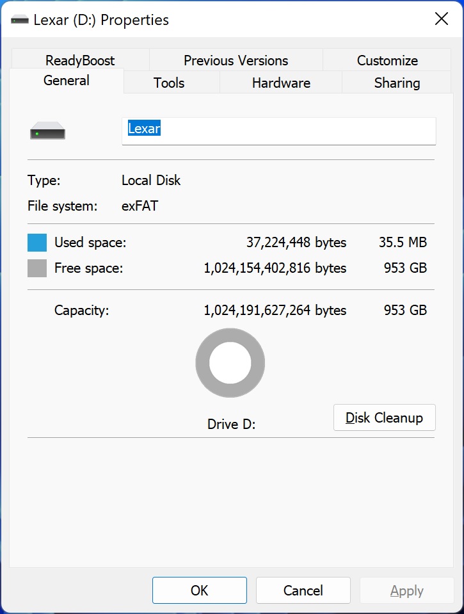Click the drive usage donut chart

point(230,363)
